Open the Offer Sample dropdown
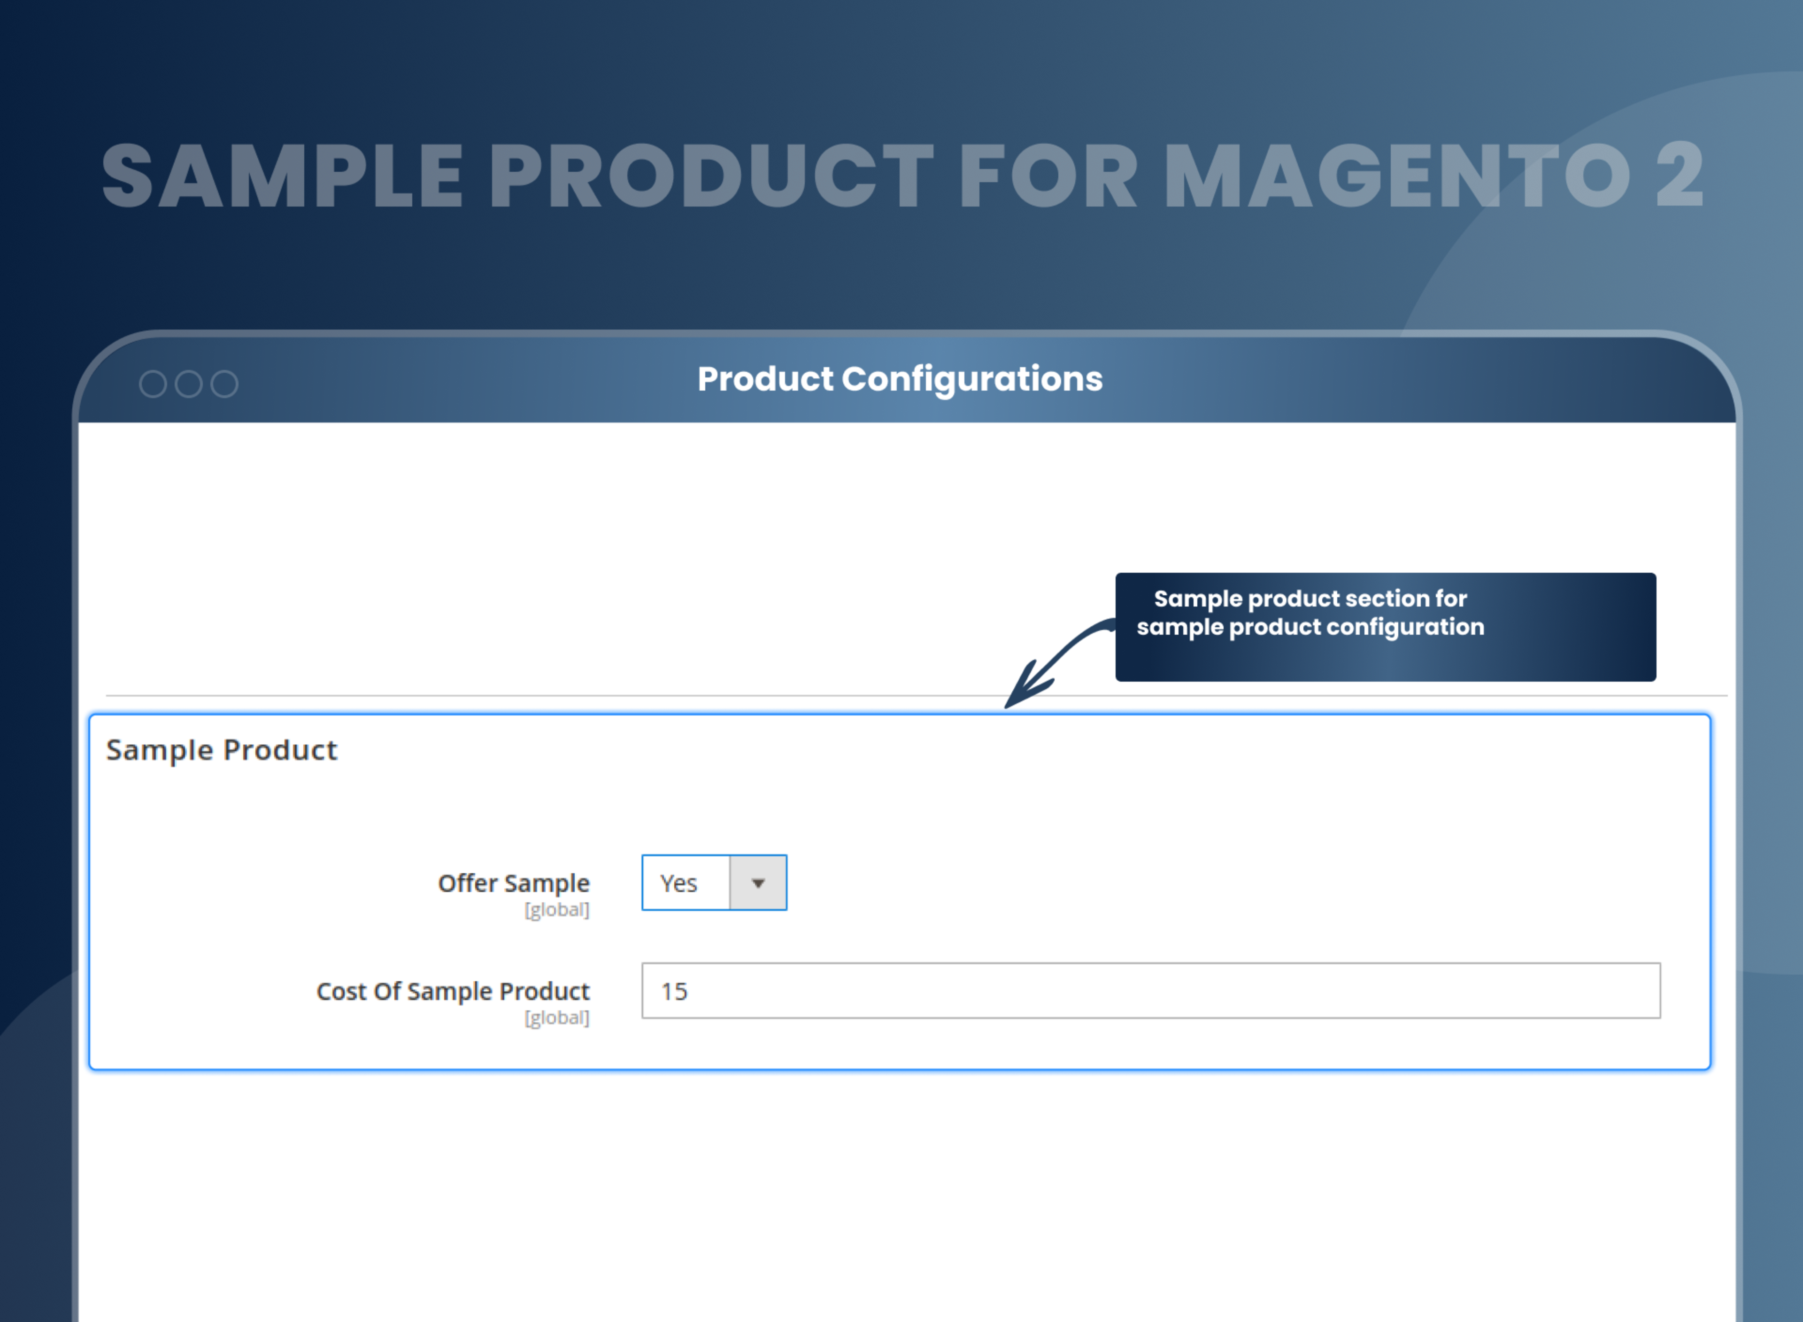 (714, 883)
